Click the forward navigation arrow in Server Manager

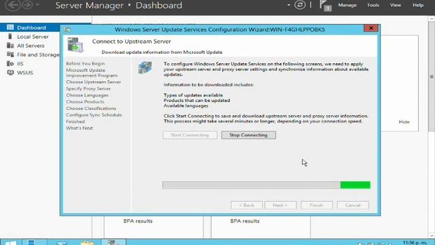coord(27,5)
